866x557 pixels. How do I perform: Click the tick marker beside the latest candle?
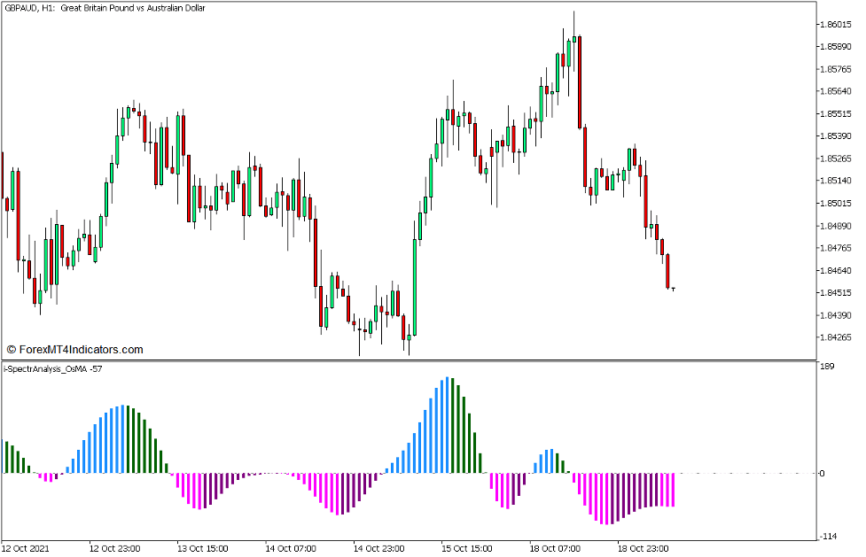point(674,290)
